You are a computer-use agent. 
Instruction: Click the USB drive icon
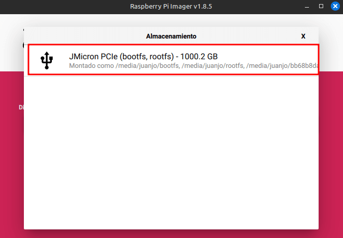(x=47, y=60)
